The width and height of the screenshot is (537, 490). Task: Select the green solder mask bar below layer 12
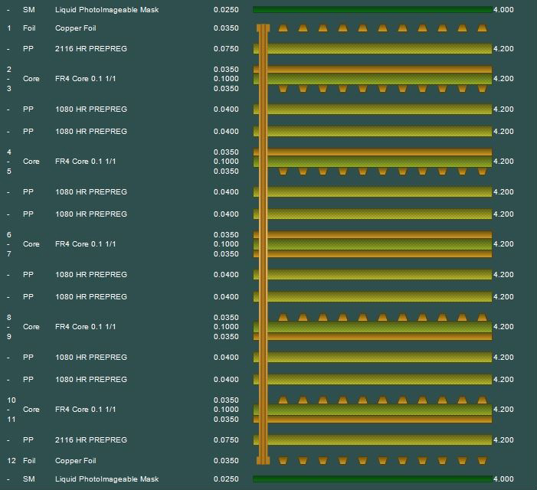(372, 479)
